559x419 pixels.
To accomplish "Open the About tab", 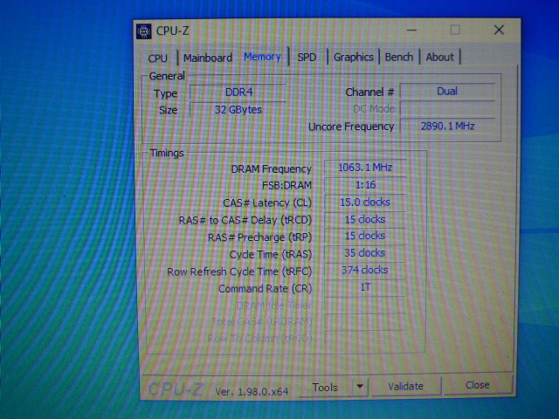I will pos(440,57).
